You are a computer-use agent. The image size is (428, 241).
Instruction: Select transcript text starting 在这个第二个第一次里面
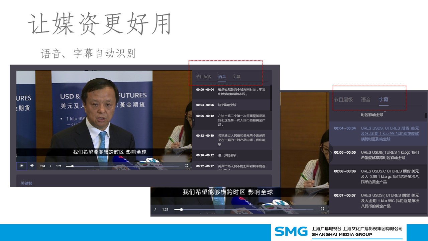(242, 120)
